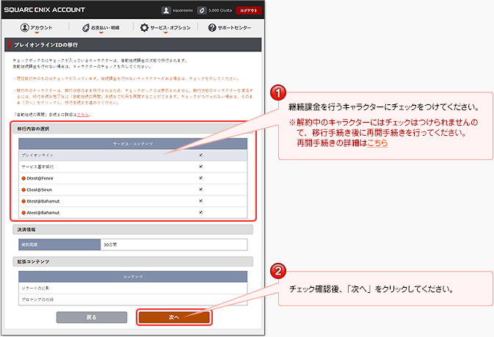Uncheck the Ctest@Siren character checkbox

[200, 189]
